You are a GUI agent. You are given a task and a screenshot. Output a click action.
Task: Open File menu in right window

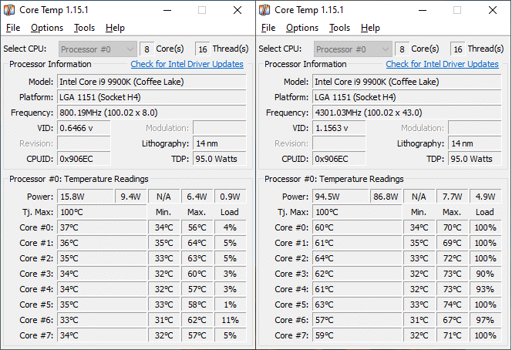click(x=268, y=28)
